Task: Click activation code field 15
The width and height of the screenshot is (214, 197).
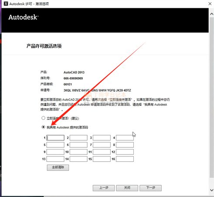Action: tap(102, 159)
